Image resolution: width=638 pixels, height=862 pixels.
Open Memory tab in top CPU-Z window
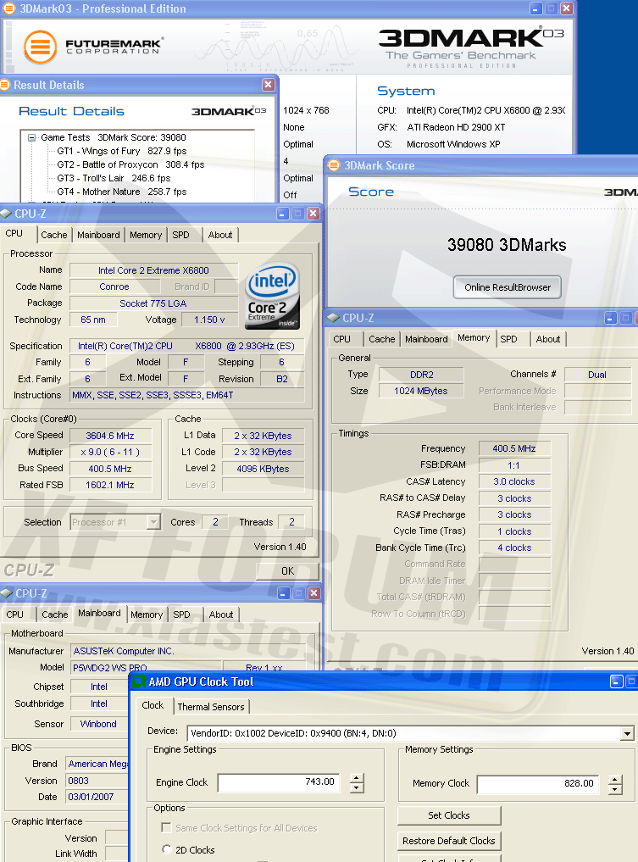click(x=146, y=235)
